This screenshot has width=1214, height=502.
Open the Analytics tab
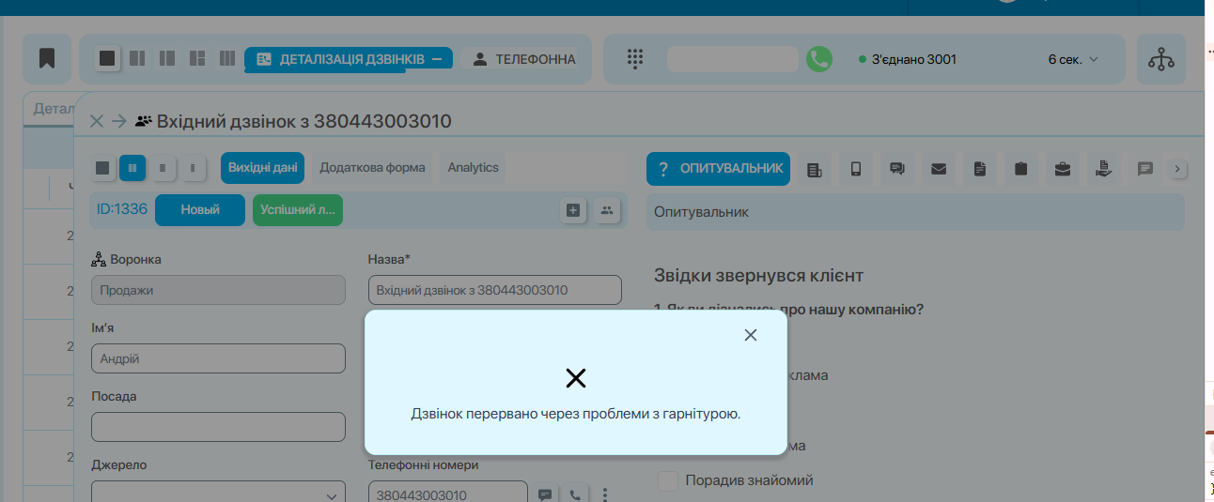click(473, 168)
